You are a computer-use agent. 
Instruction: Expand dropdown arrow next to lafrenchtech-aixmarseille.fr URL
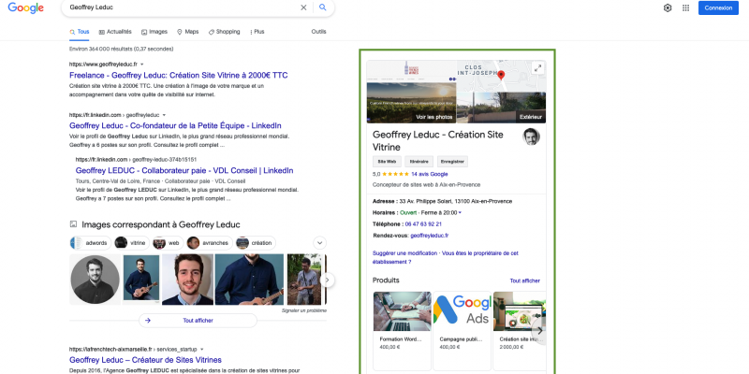tap(202, 349)
